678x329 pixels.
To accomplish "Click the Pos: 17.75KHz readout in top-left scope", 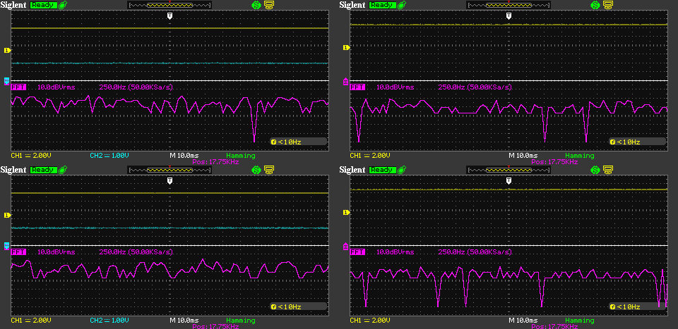I will (215, 162).
